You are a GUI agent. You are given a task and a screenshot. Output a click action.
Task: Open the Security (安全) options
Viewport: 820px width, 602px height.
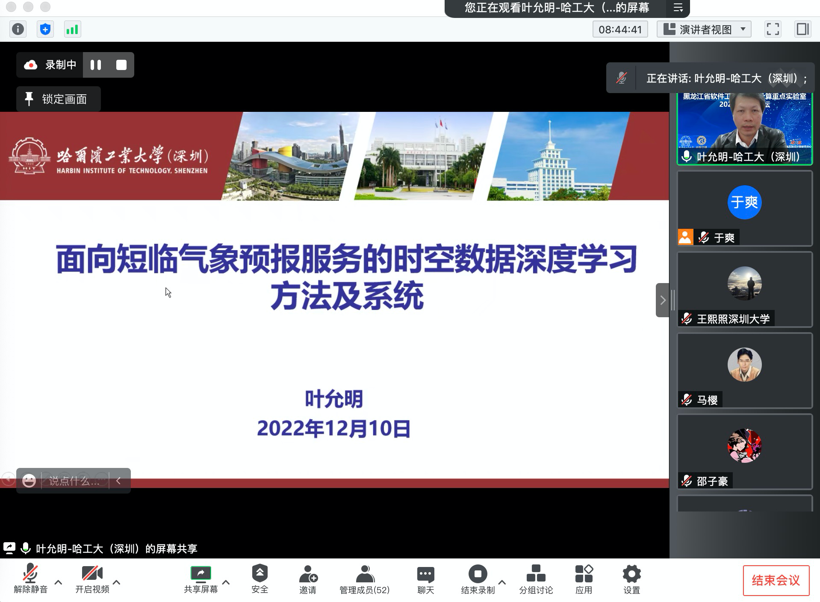(260, 579)
